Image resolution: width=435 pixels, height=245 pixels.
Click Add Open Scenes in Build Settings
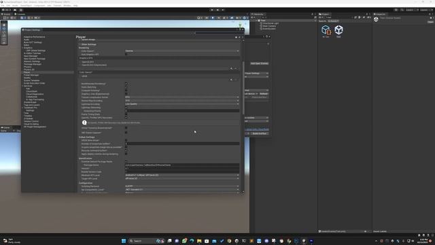(x=259, y=63)
